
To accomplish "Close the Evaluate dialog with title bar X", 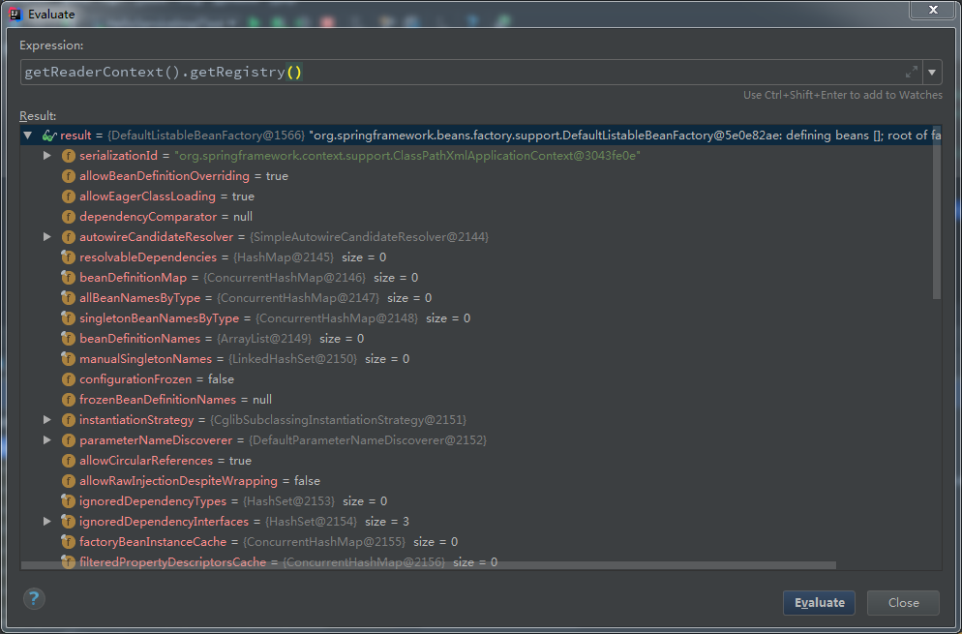I will click(932, 10).
